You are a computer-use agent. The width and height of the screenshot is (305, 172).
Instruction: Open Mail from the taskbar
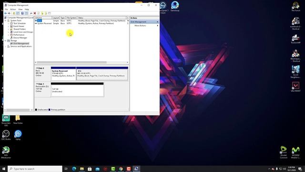[97, 169]
